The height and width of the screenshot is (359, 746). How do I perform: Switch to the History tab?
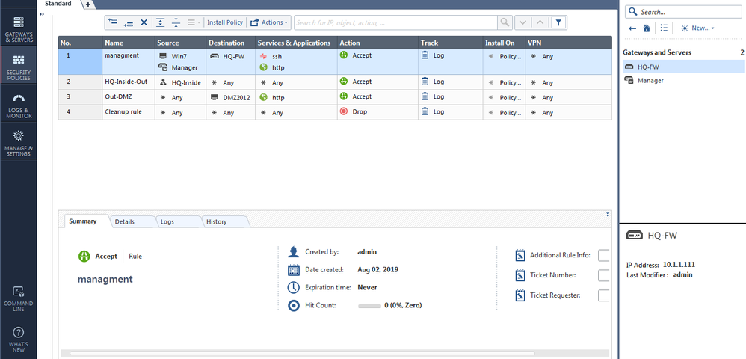(x=216, y=221)
